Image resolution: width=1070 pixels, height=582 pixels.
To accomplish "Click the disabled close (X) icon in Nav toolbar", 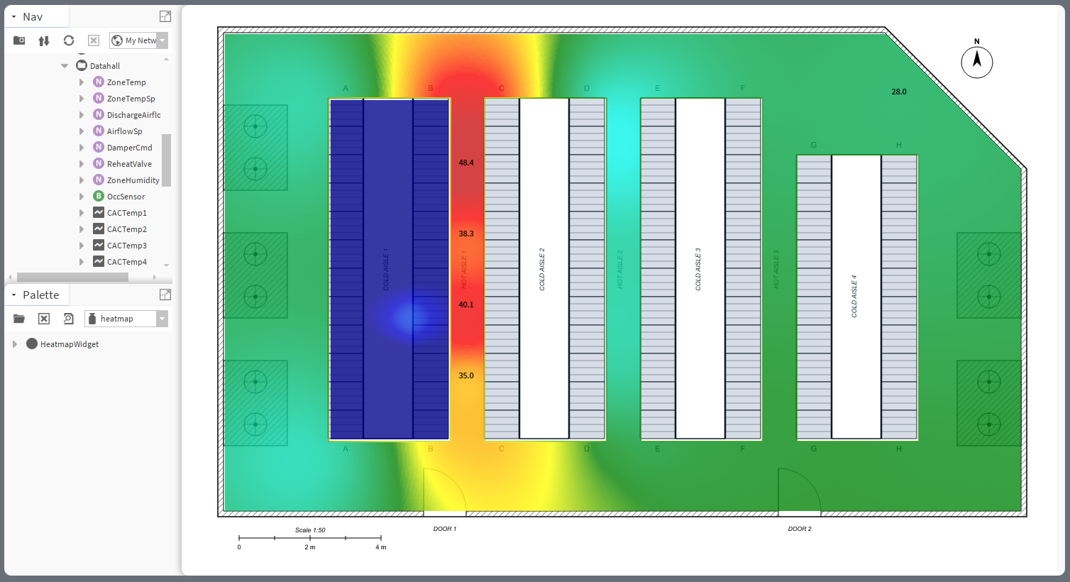I will pyautogui.click(x=93, y=40).
